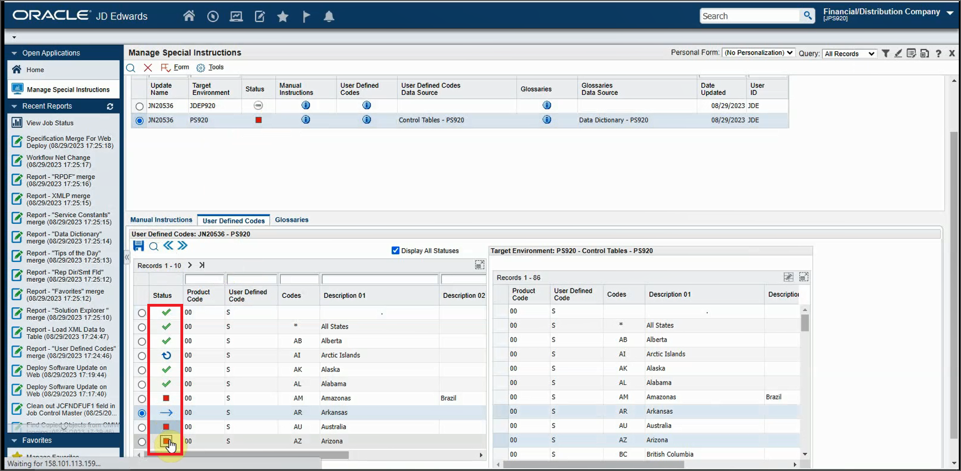Maximize the target environment grid
The image size is (961, 471).
pos(804,277)
